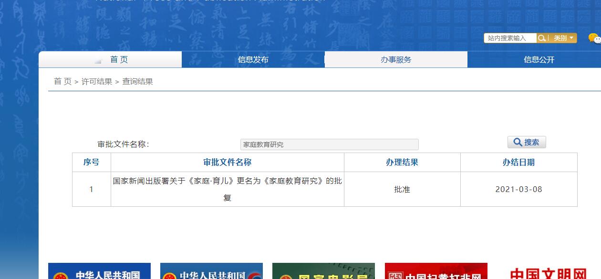This screenshot has height=279, width=601.
Task: Click the 审批文件名称 column header
Action: pyautogui.click(x=227, y=162)
